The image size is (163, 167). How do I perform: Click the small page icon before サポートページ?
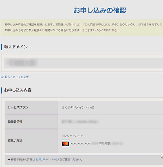click(38, 159)
